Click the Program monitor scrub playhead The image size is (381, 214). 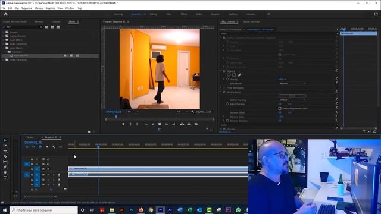[x=116, y=117]
